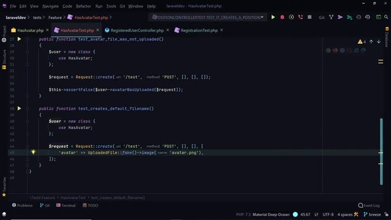Screen dimensions: 391x220
Task: Stop the running process
Action: pyautogui.click(x=310, y=17)
